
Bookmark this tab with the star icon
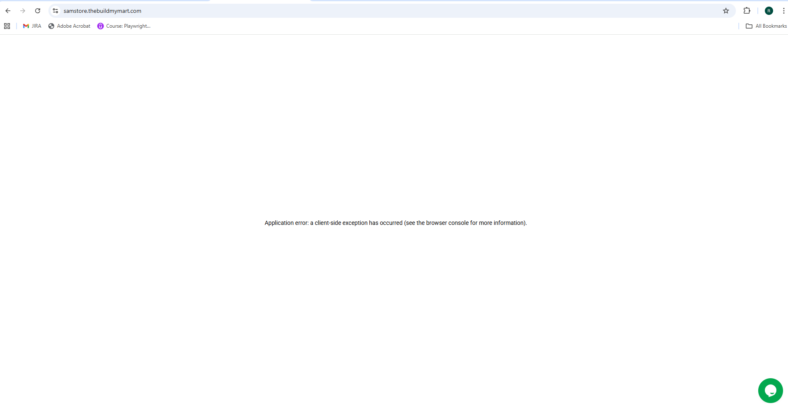726,11
